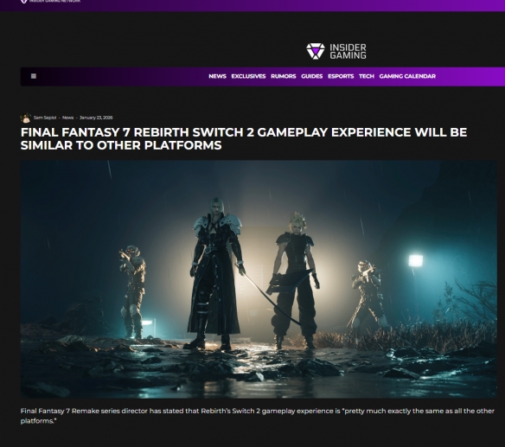Click the purple top network bar
The width and height of the screenshot is (505, 447).
[x=252, y=5]
